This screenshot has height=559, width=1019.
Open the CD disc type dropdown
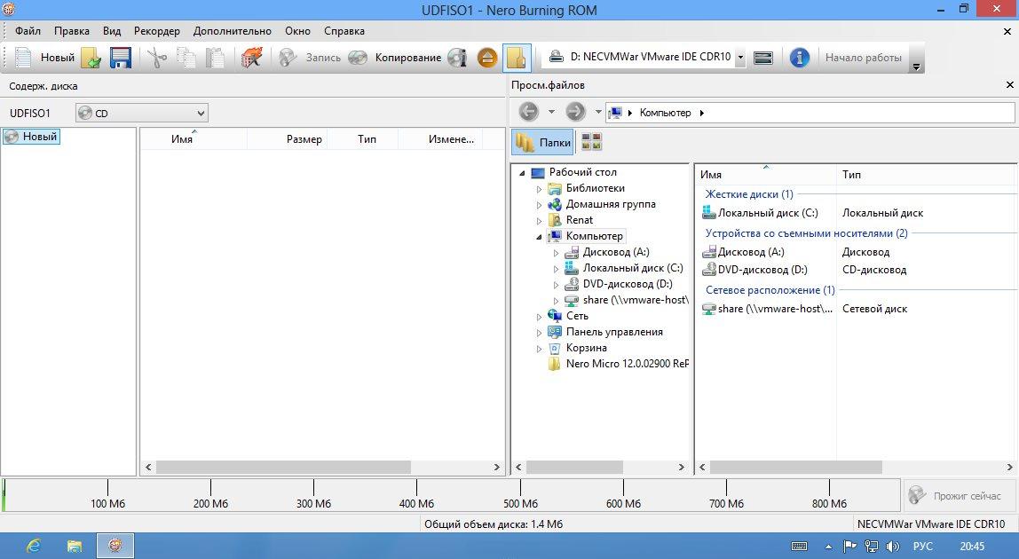pyautogui.click(x=142, y=113)
